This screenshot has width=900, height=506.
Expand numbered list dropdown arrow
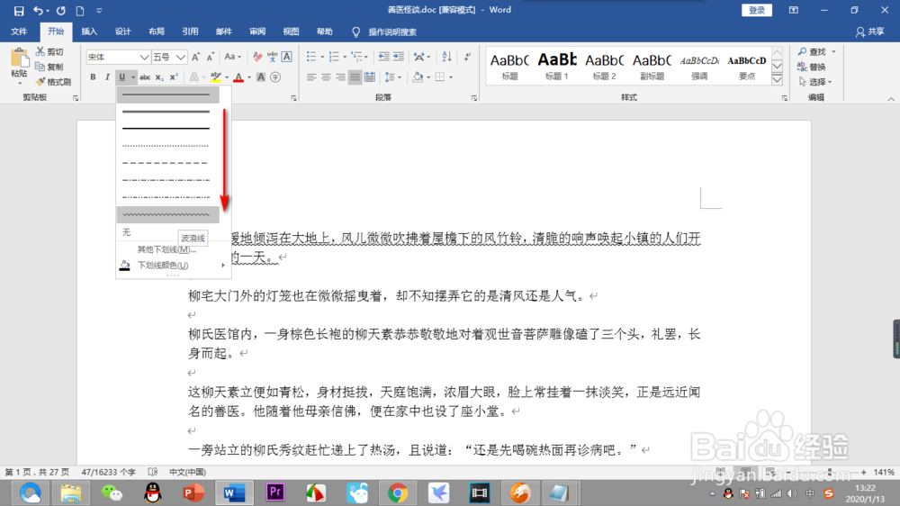(345, 57)
